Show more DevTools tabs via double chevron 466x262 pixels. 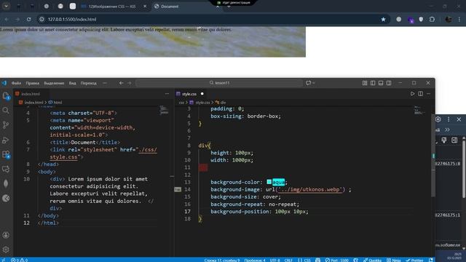point(447,130)
